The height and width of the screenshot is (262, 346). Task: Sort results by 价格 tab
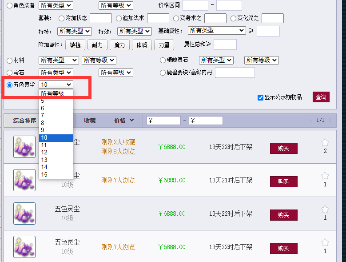pyautogui.click(x=123, y=121)
